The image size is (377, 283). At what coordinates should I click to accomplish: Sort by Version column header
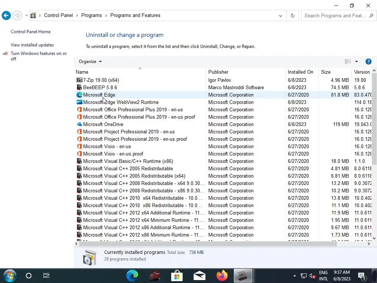pyautogui.click(x=362, y=72)
